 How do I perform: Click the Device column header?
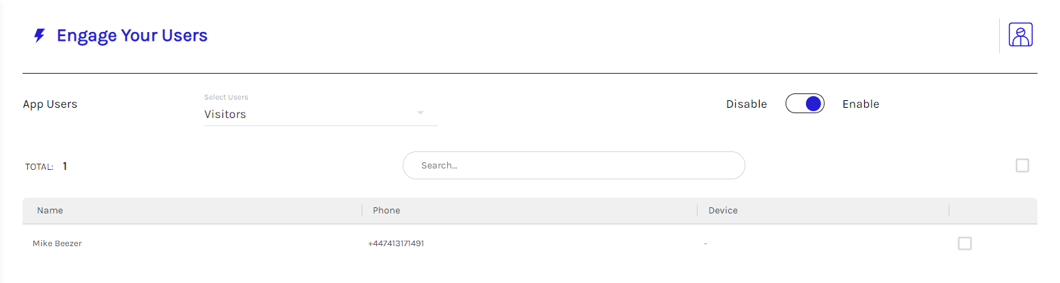pos(723,211)
